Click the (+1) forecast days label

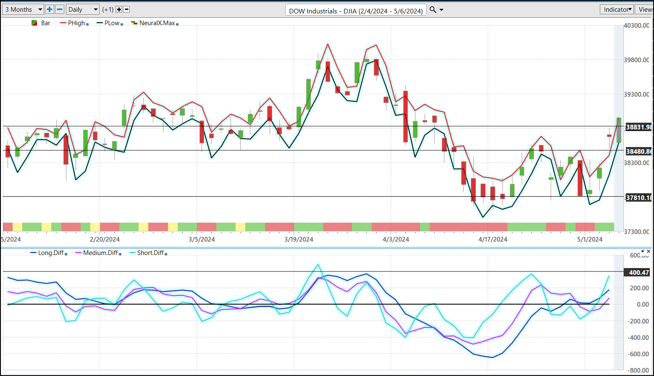(108, 9)
